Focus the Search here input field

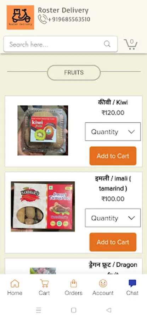61,44
